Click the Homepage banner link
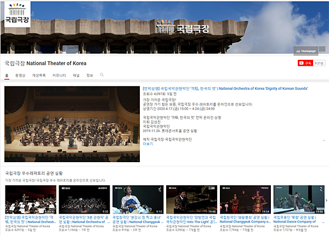 click(x=306, y=51)
